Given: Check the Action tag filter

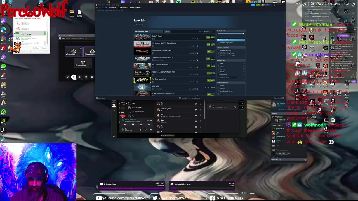Looking at the screenshot, I should click(218, 66).
